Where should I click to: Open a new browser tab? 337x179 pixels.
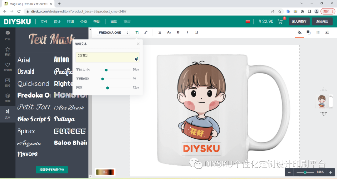pyautogui.click(x=59, y=4)
